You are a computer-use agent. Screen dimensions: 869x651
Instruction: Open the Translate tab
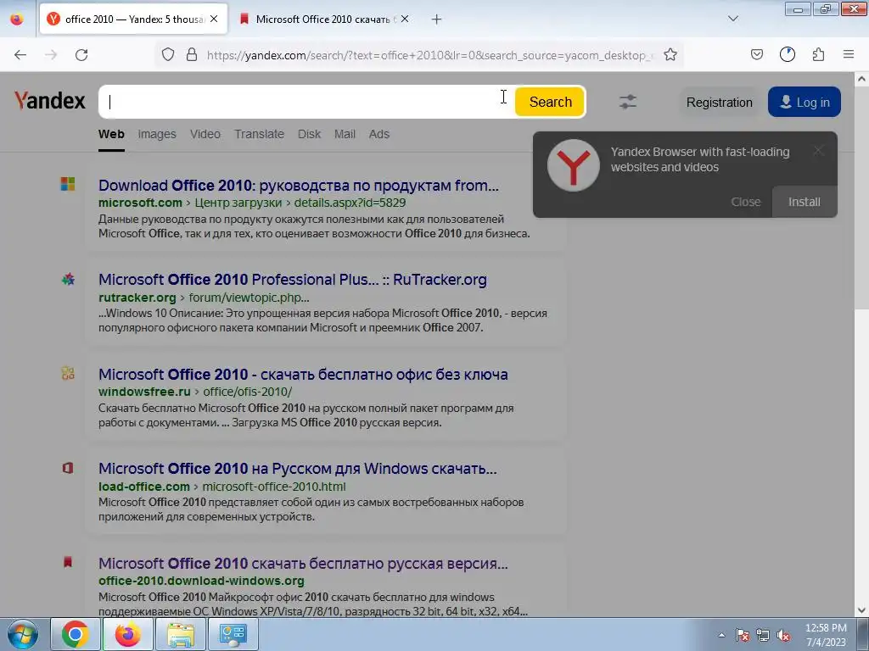(x=259, y=134)
